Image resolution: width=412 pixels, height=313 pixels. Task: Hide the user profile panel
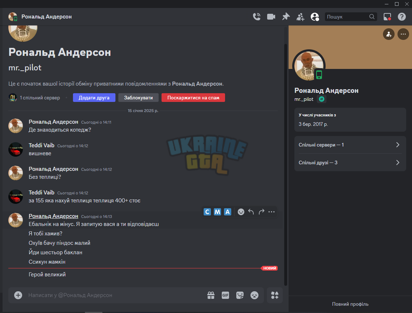(x=315, y=17)
